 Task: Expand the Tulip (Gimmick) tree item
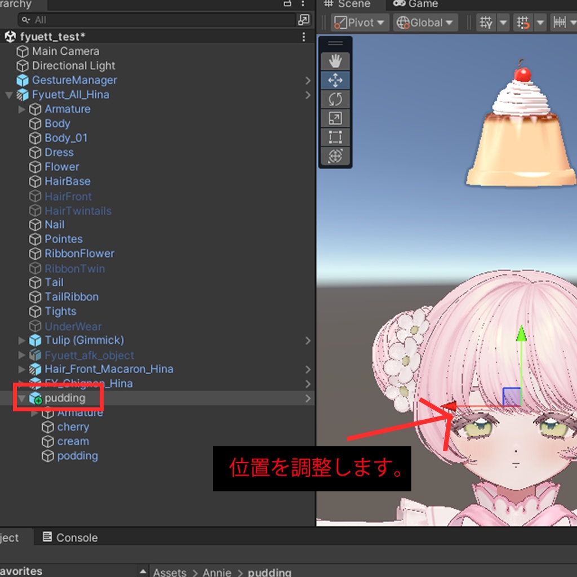pos(21,340)
